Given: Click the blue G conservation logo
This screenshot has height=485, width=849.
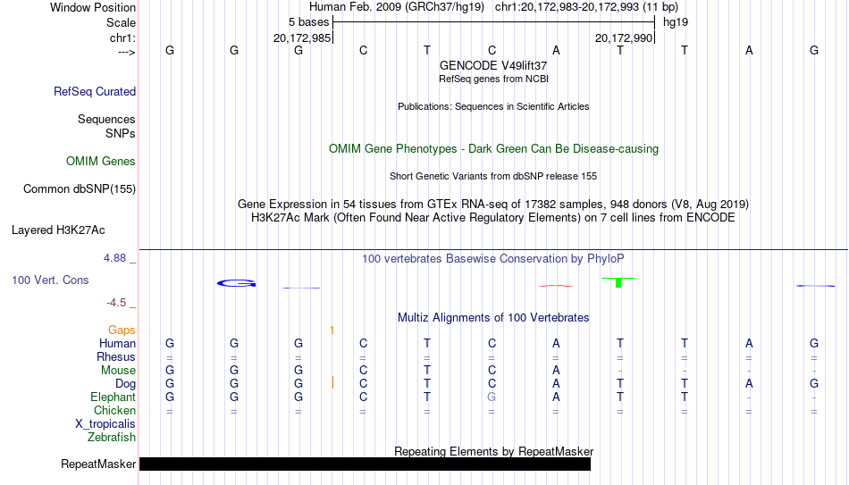Looking at the screenshot, I should (237, 283).
